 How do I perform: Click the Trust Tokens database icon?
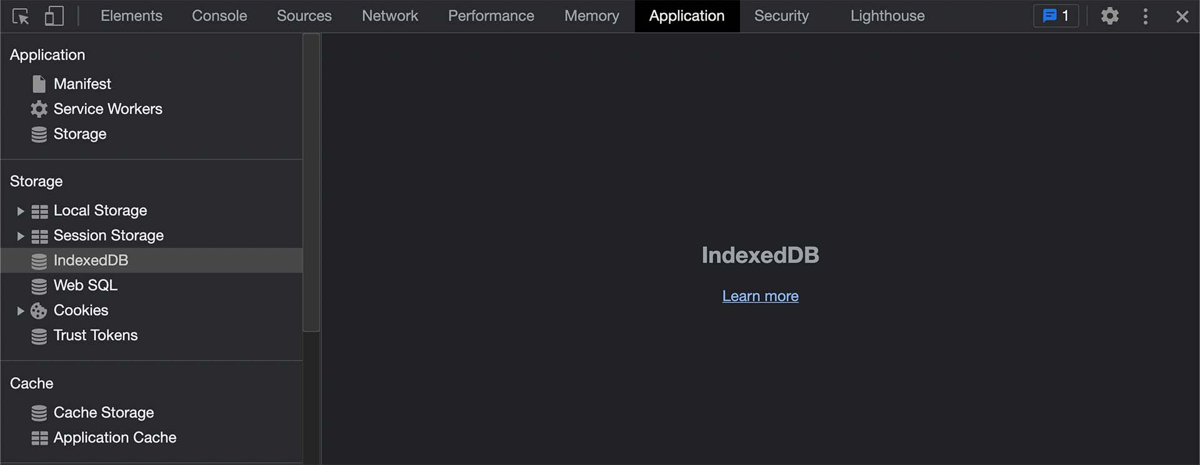pos(39,336)
